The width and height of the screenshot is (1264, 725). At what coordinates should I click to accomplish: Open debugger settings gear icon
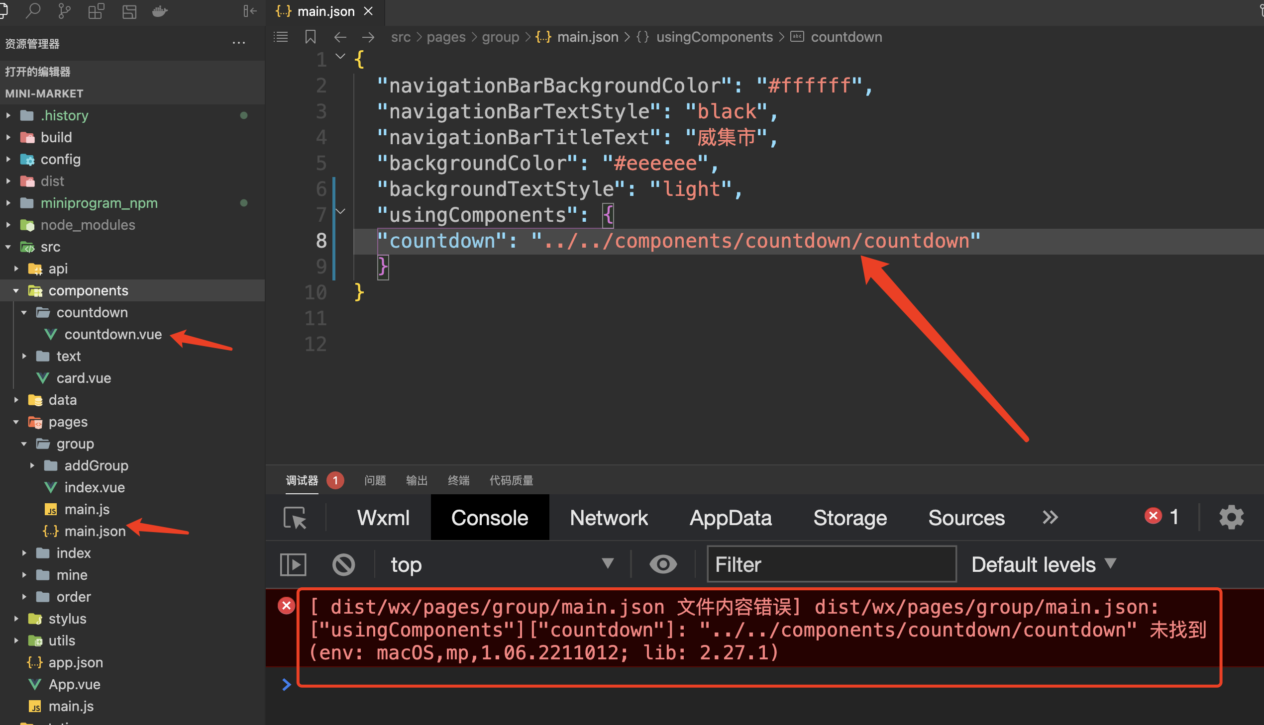tap(1231, 517)
